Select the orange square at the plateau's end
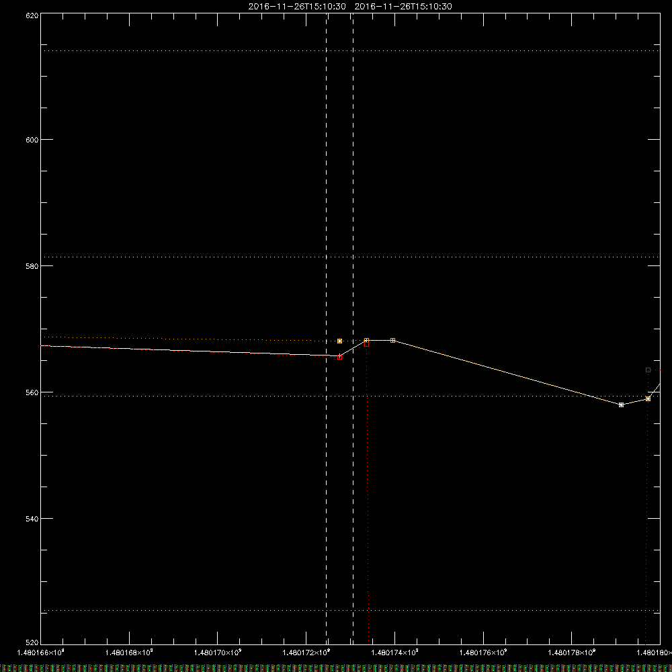This screenshot has height=672, width=672. click(393, 340)
